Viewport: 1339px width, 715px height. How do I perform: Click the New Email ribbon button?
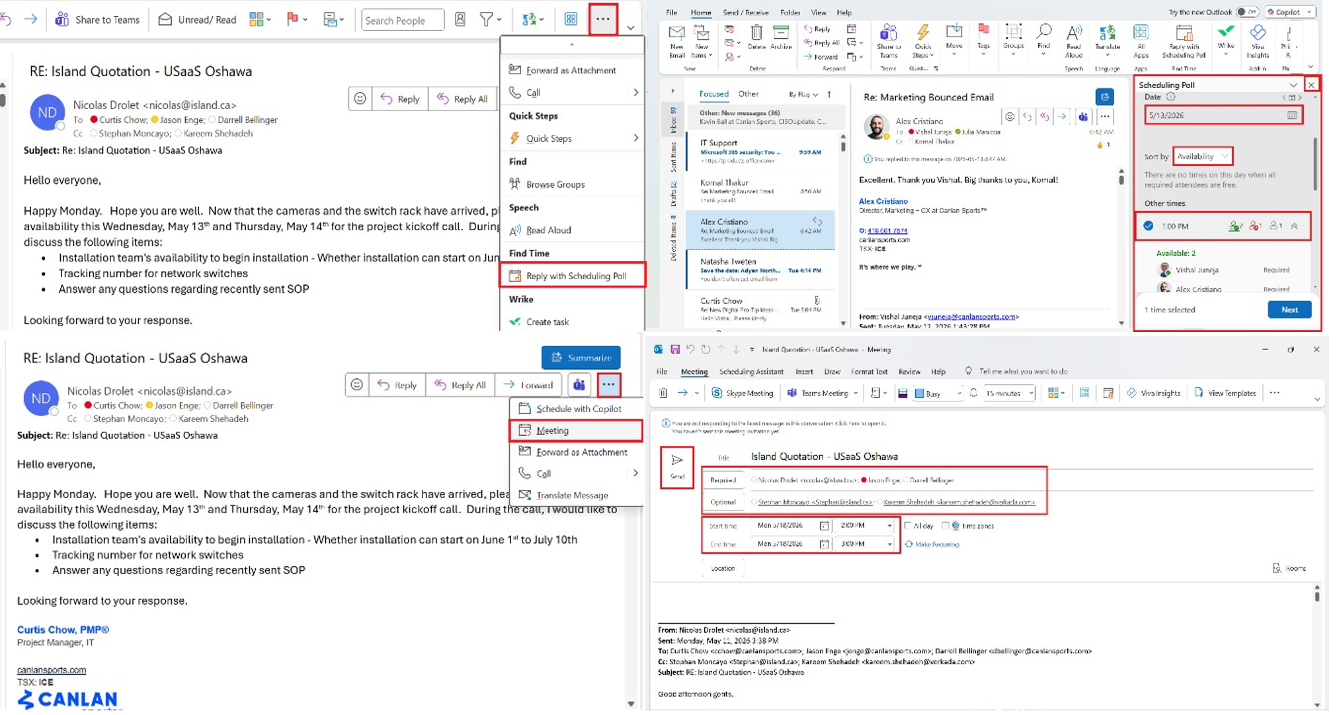(676, 41)
